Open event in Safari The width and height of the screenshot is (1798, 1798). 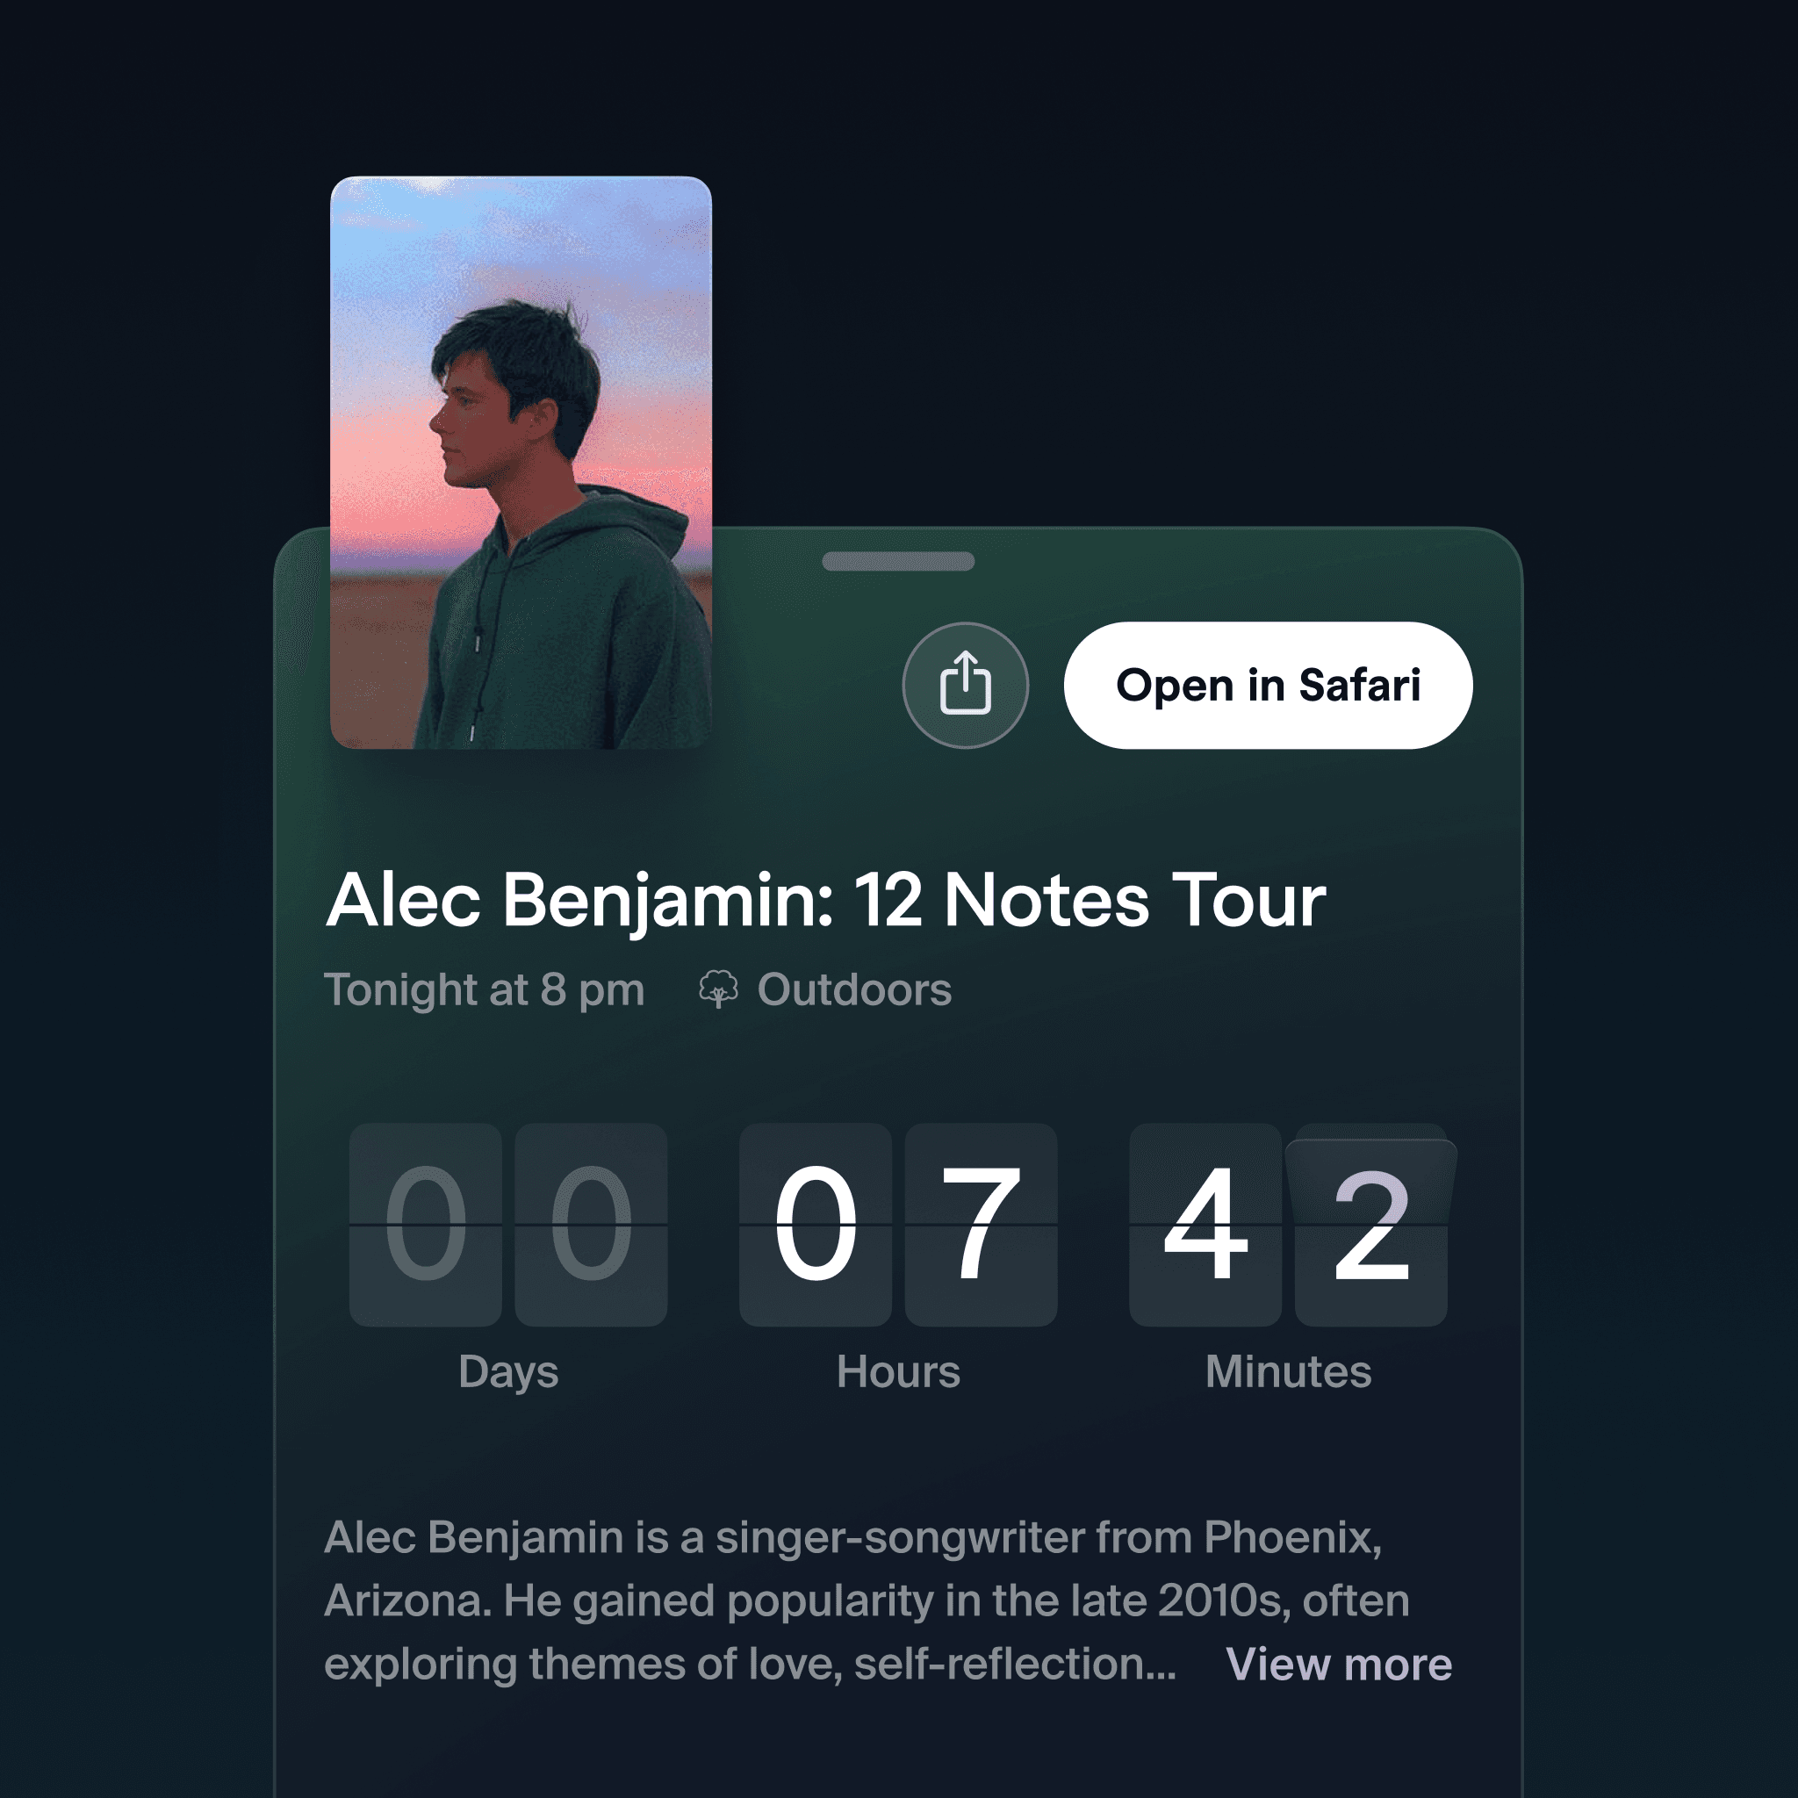coord(1268,685)
